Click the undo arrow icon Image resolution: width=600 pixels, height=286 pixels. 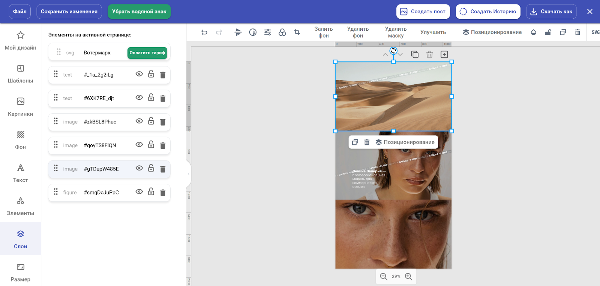click(x=204, y=32)
